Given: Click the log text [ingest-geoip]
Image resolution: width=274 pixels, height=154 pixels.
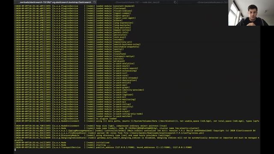Looking at the screenshot, I should 121,15.
